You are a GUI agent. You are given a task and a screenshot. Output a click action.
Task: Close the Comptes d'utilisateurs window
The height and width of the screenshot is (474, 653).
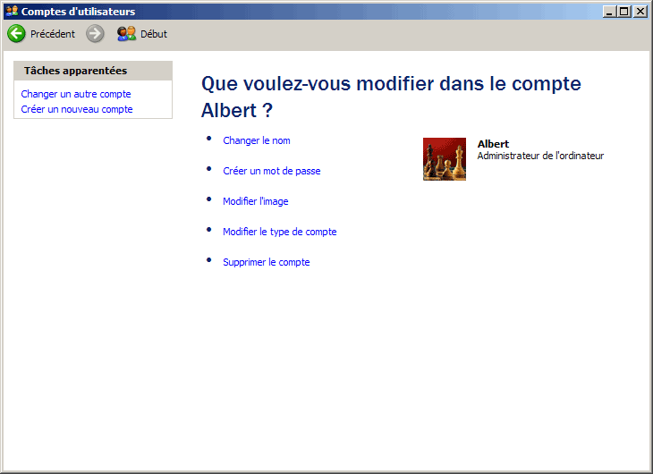640,12
